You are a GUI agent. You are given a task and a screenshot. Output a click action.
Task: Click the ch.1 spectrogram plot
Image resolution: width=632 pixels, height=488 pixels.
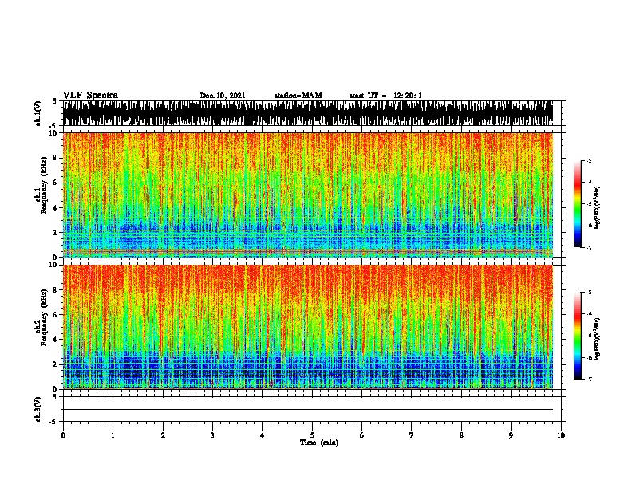[308, 195]
